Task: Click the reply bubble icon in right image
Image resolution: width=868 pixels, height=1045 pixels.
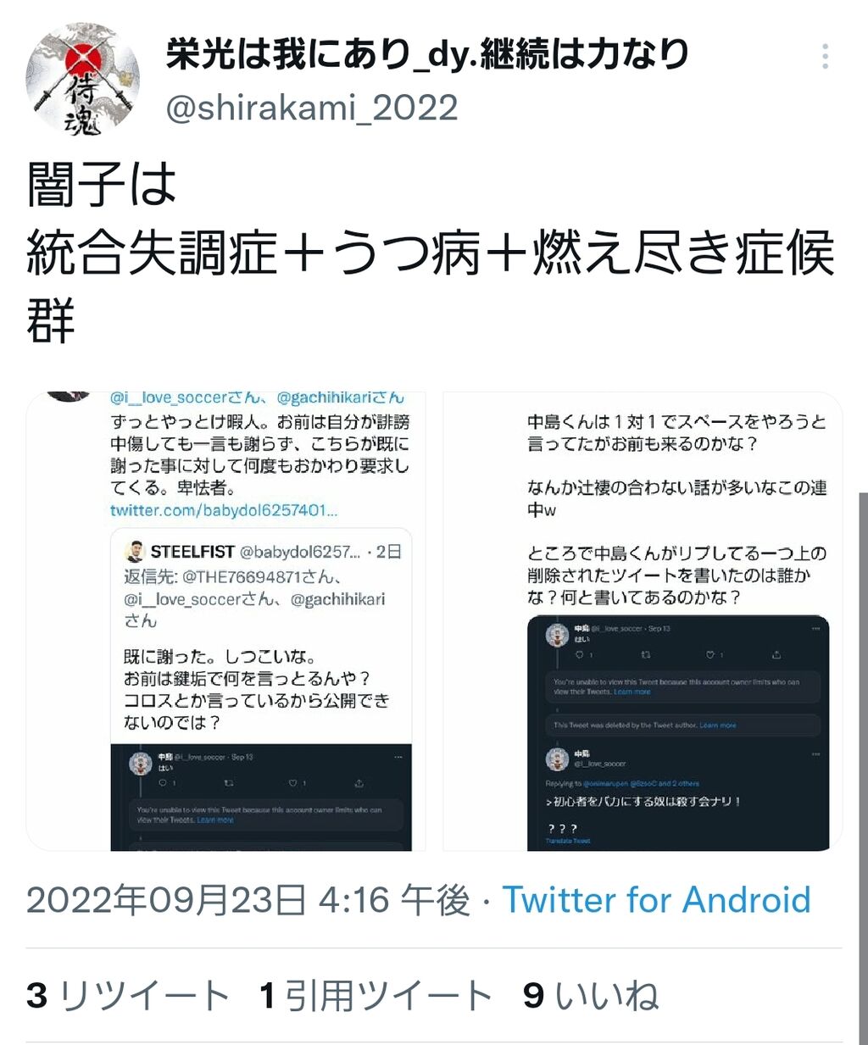Action: click(x=580, y=654)
